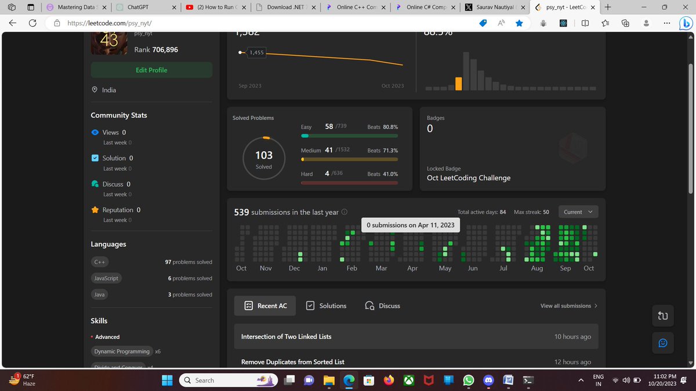696x391 pixels.
Task: Open Discord from the taskbar
Action: click(488, 380)
